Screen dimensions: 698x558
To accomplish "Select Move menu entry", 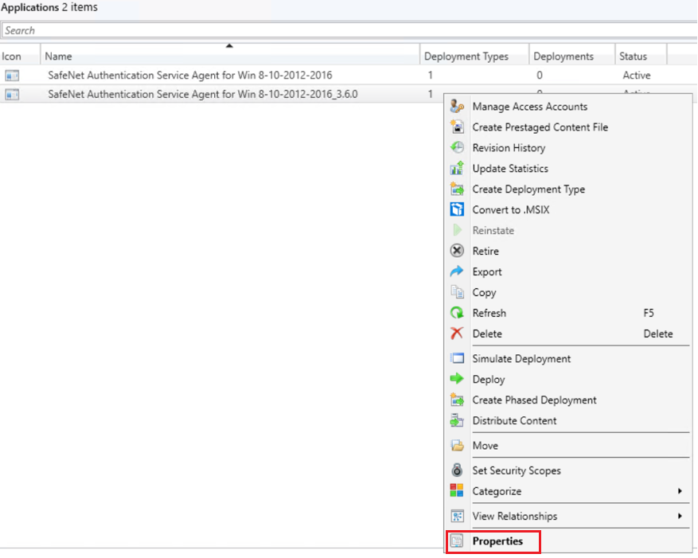I will click(568, 445).
